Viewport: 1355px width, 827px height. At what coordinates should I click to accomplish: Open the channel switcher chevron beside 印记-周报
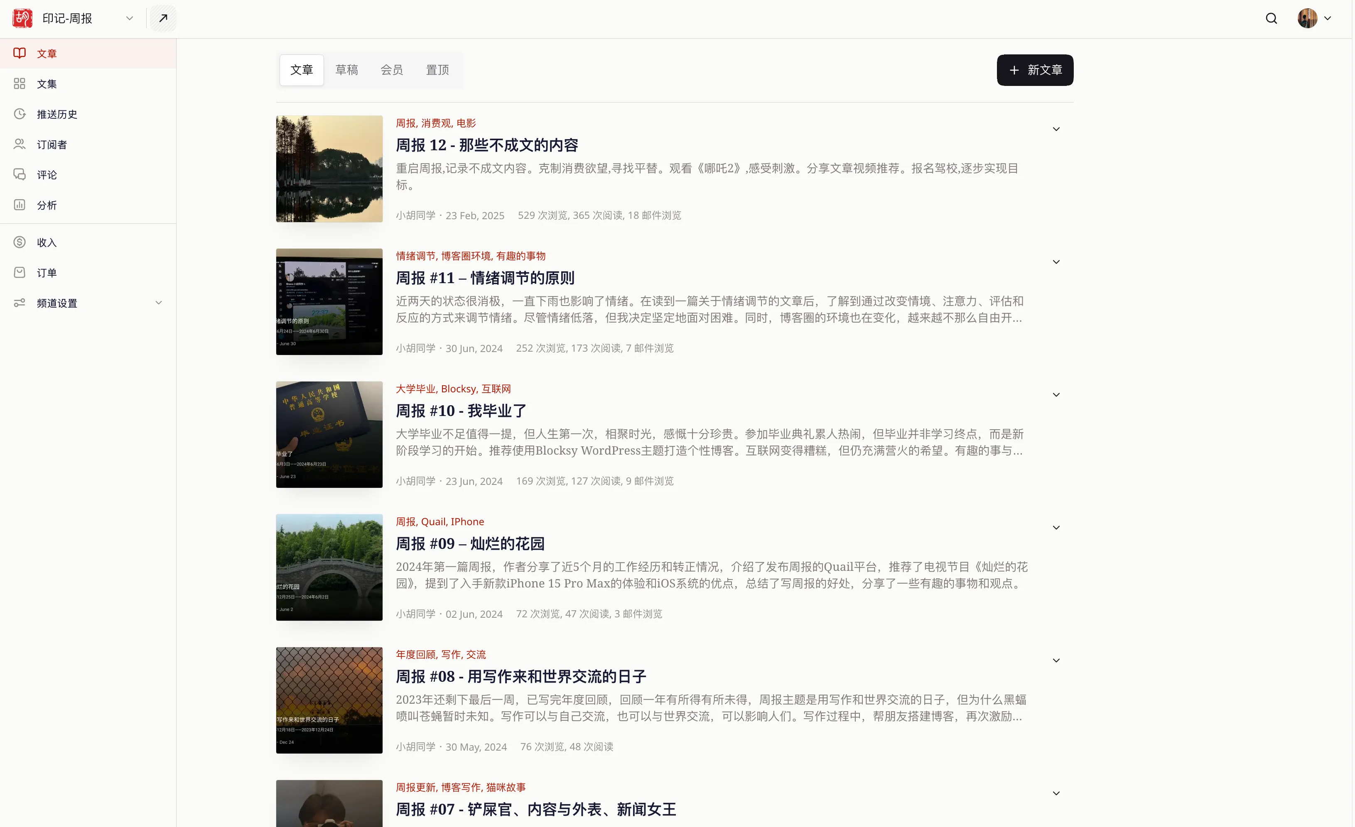pyautogui.click(x=130, y=18)
